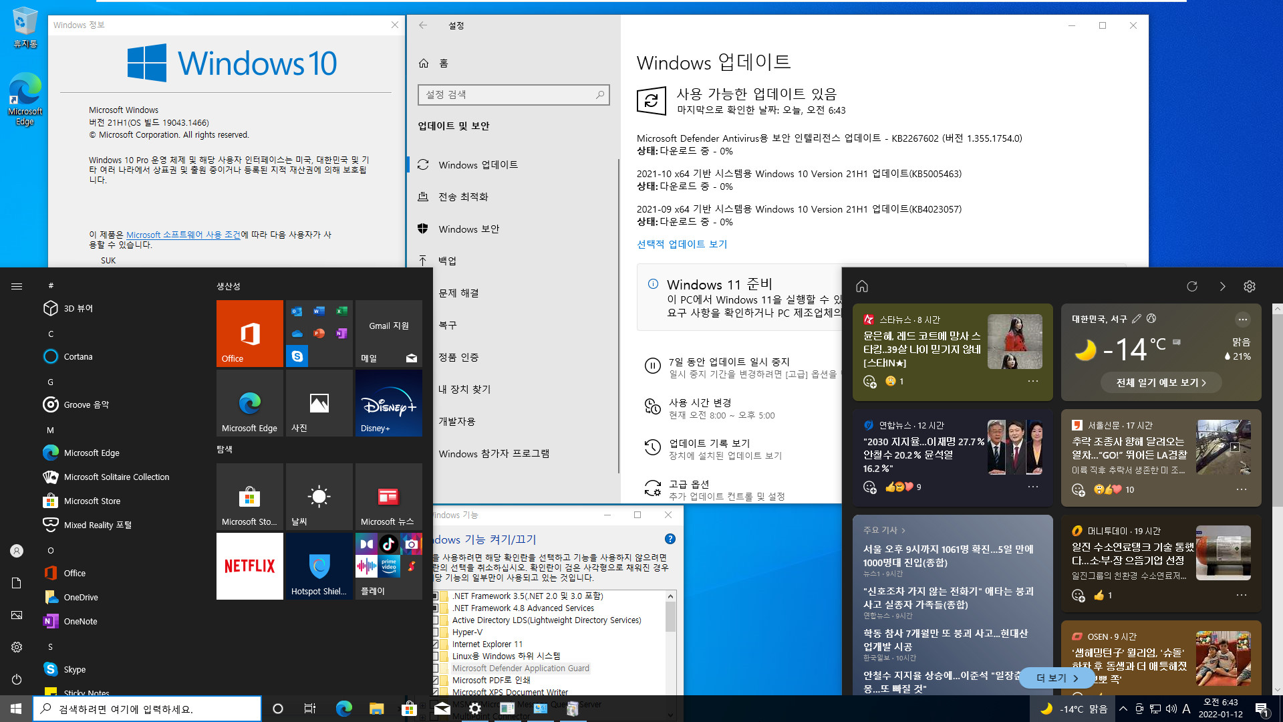Toggle .NET Framework 3.5 checkbox
Viewport: 1283px width, 722px height.
(435, 596)
